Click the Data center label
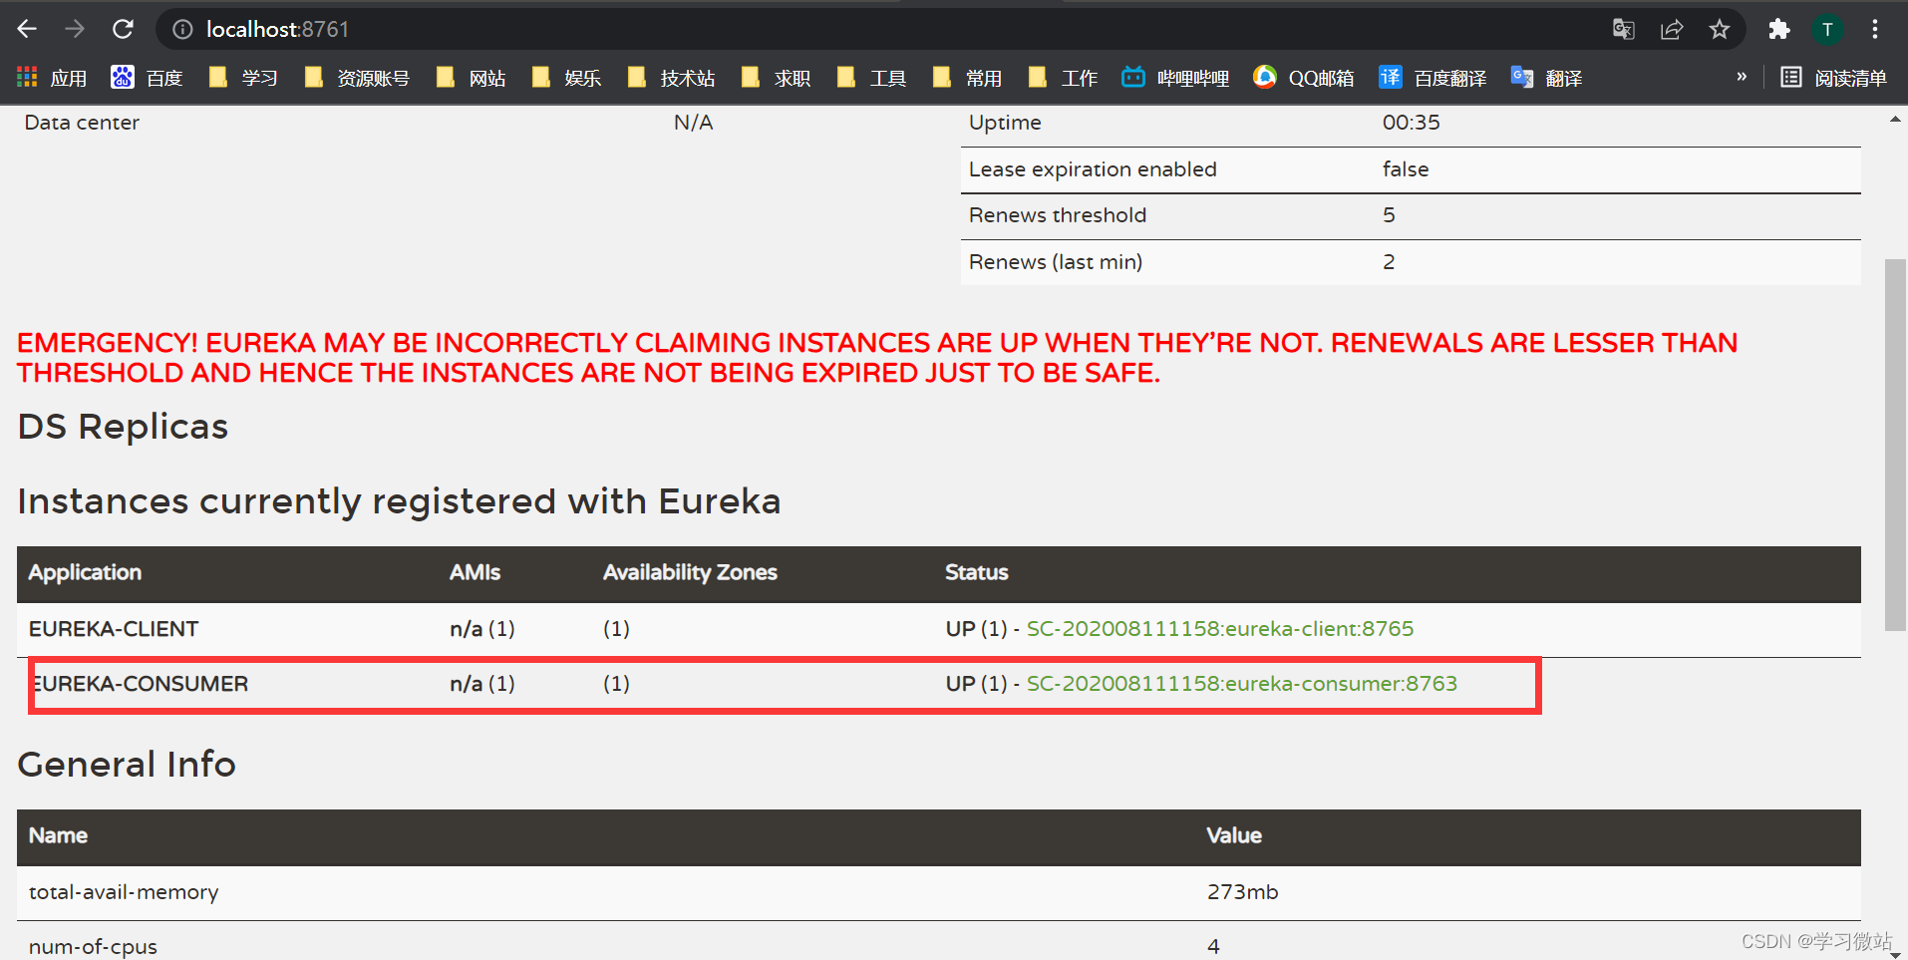The height and width of the screenshot is (960, 1908). coord(82,123)
